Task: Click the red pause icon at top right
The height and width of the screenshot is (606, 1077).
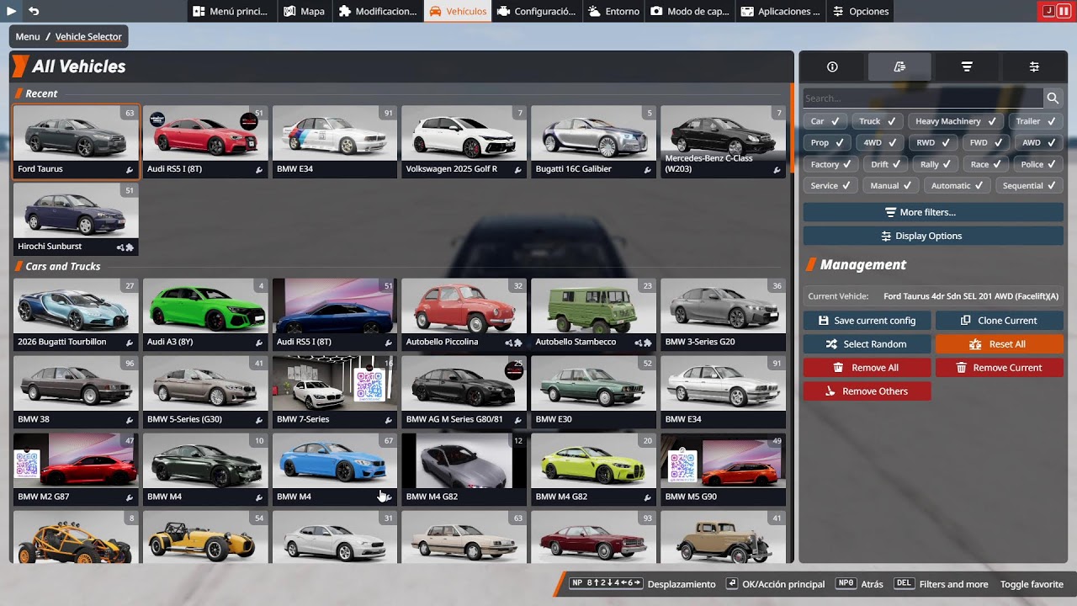Action: point(1064,11)
